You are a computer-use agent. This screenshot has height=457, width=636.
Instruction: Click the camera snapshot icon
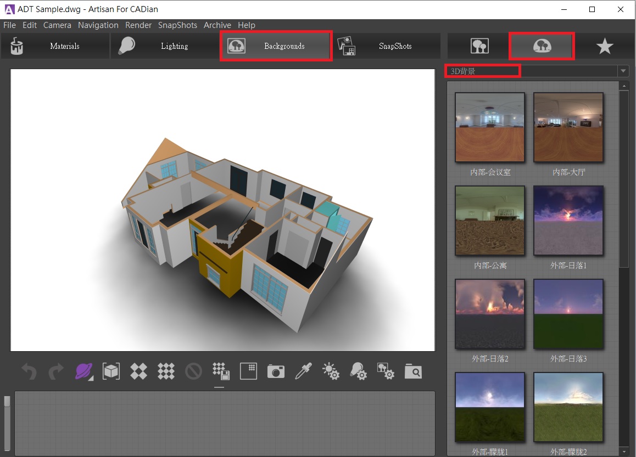(x=276, y=371)
